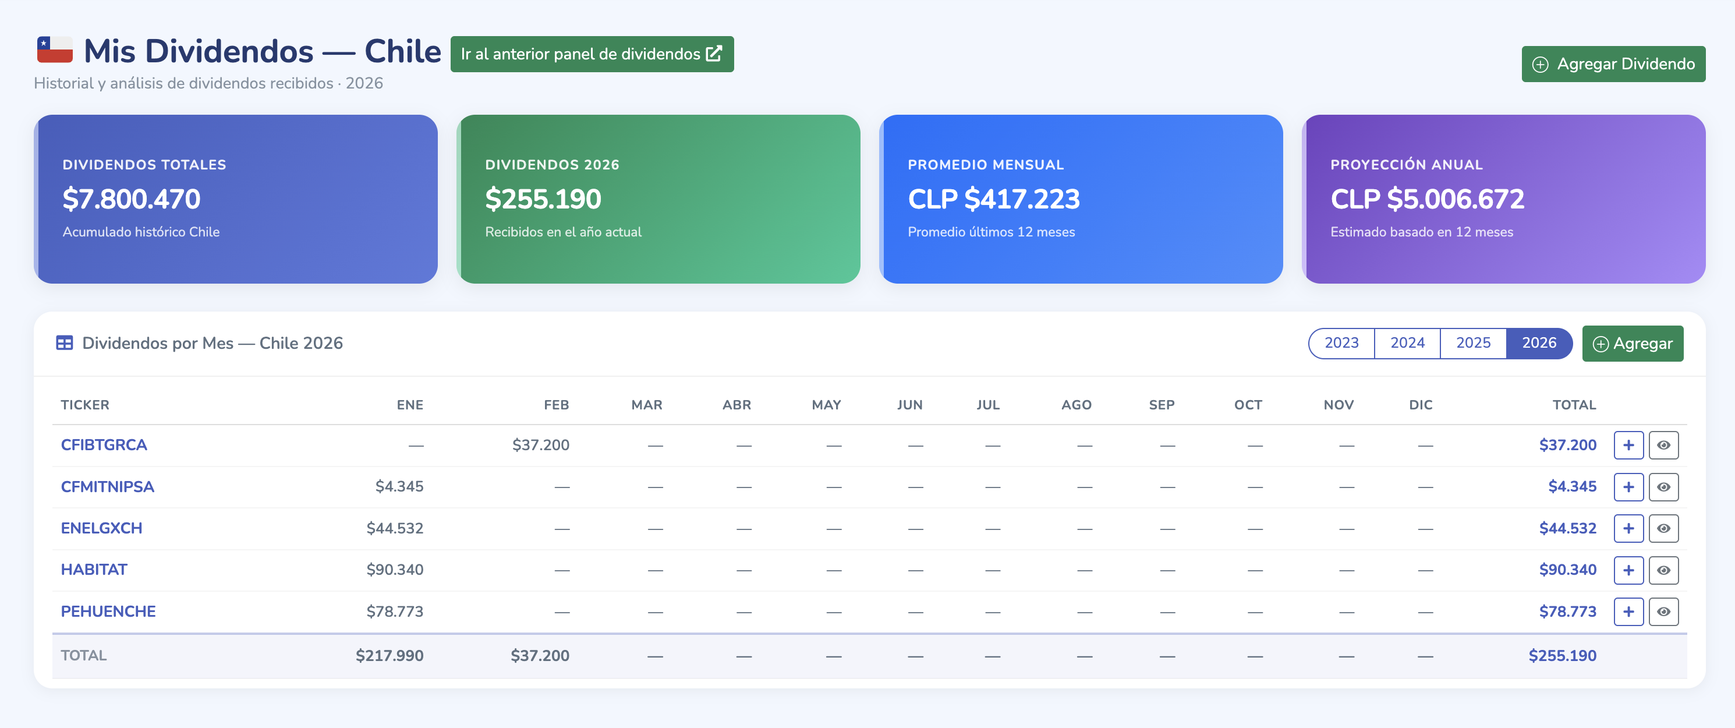The image size is (1735, 728).
Task: Click the Chile flag icon
Action: [55, 51]
